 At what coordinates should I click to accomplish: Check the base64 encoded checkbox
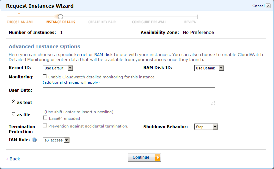pos(45,118)
